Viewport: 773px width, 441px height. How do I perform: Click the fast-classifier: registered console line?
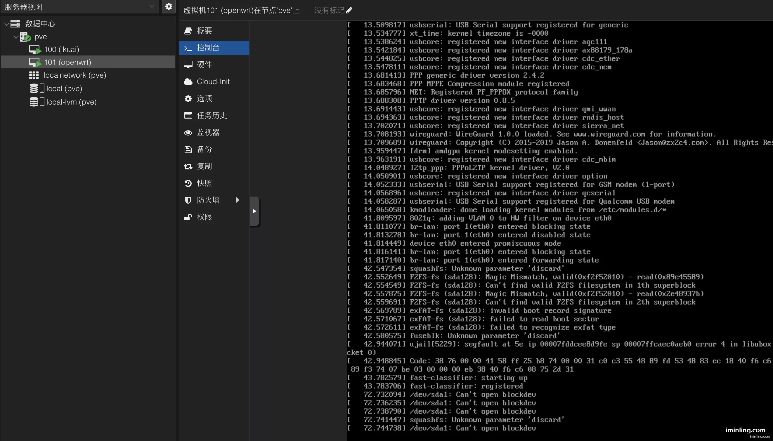[x=435, y=386]
